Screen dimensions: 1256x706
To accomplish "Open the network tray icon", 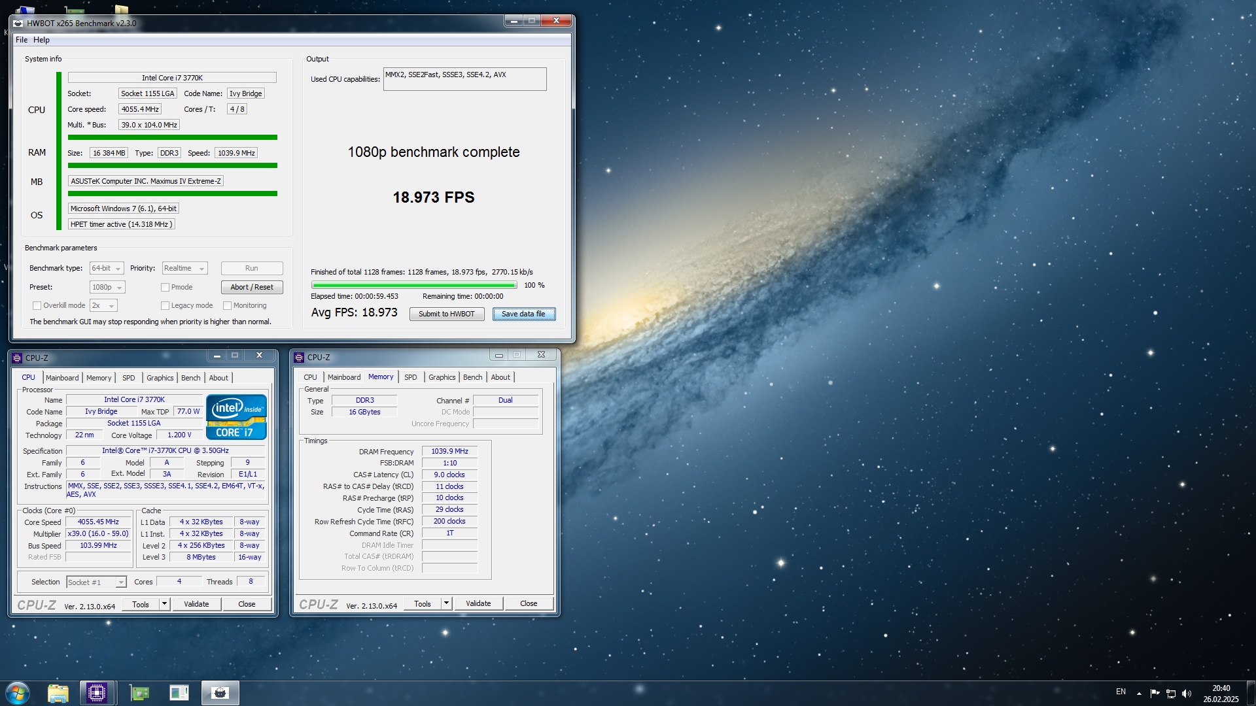I will point(1171,694).
